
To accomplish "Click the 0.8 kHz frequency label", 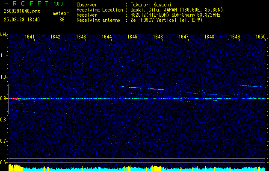I will (3, 120).
